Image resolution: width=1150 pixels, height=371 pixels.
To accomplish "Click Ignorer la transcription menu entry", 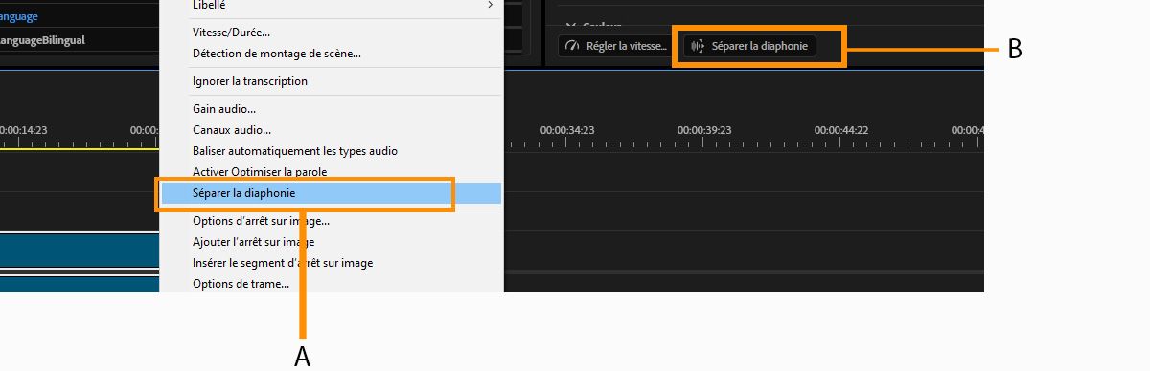I will (x=331, y=81).
